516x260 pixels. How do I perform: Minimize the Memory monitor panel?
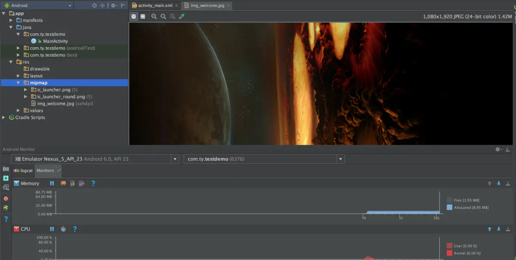point(508,183)
